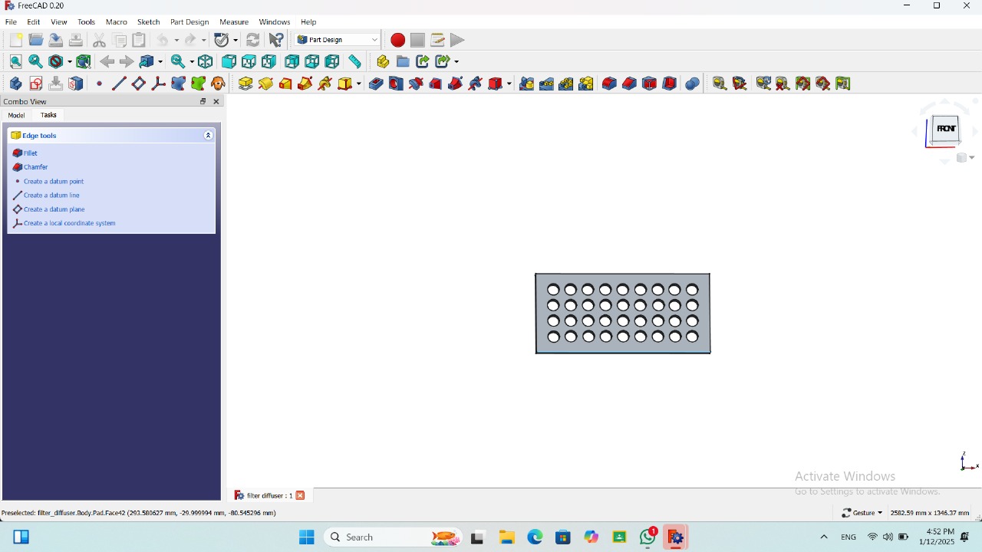982x552 pixels.
Task: Switch to the Model tab
Action: pos(16,115)
